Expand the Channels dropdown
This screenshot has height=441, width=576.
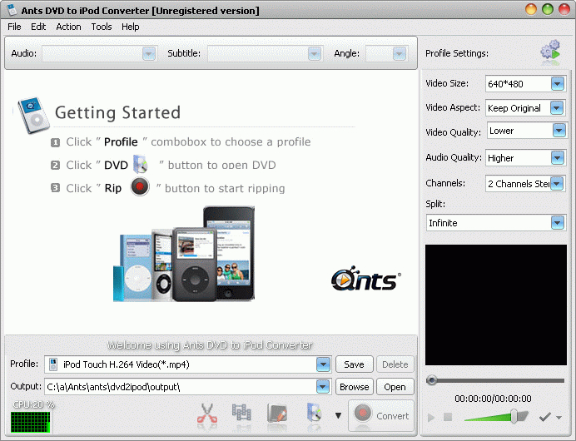click(557, 183)
